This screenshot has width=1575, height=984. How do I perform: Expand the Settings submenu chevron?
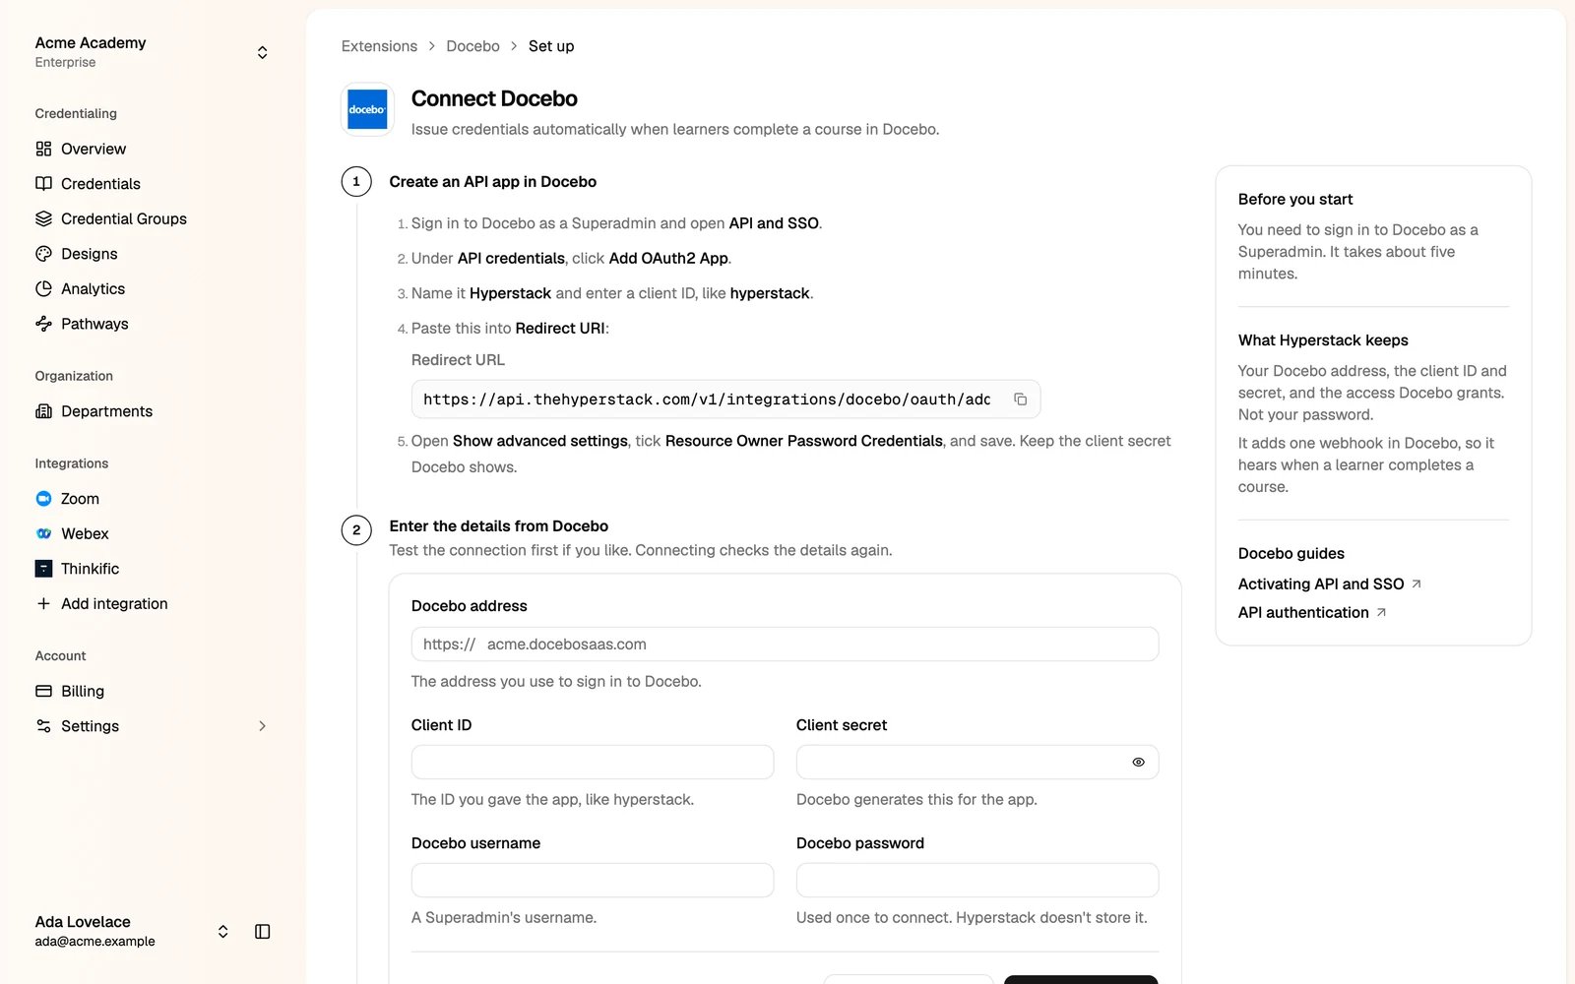(x=262, y=726)
